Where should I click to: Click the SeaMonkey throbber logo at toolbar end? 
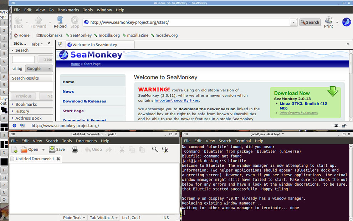click(x=347, y=22)
